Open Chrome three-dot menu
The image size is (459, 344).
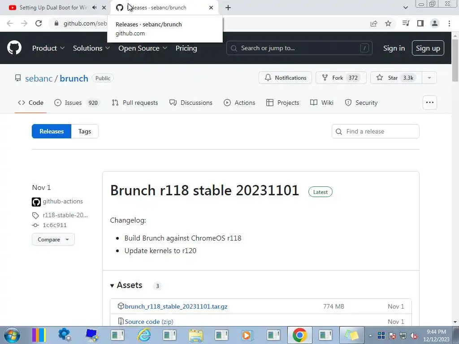coord(449,23)
